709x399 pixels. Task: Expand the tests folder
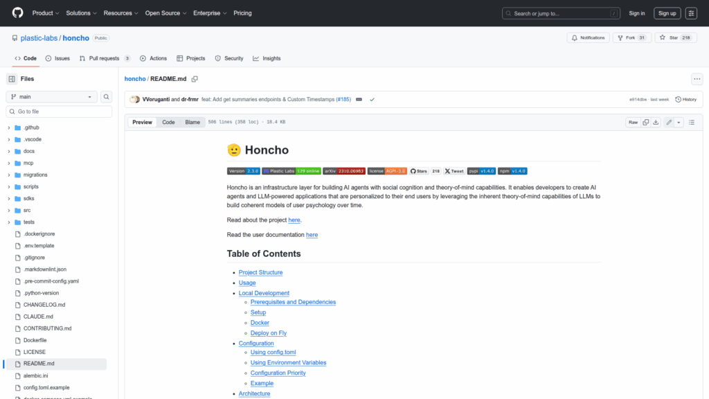pyautogui.click(x=8, y=222)
